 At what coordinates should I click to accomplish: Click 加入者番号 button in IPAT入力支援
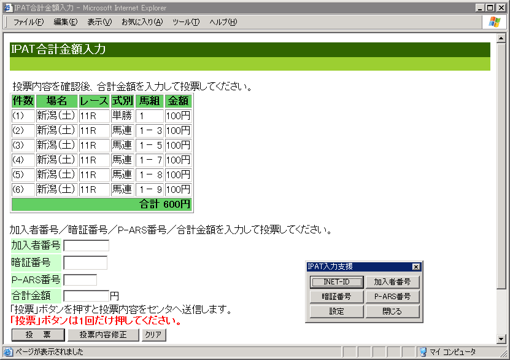(x=392, y=282)
